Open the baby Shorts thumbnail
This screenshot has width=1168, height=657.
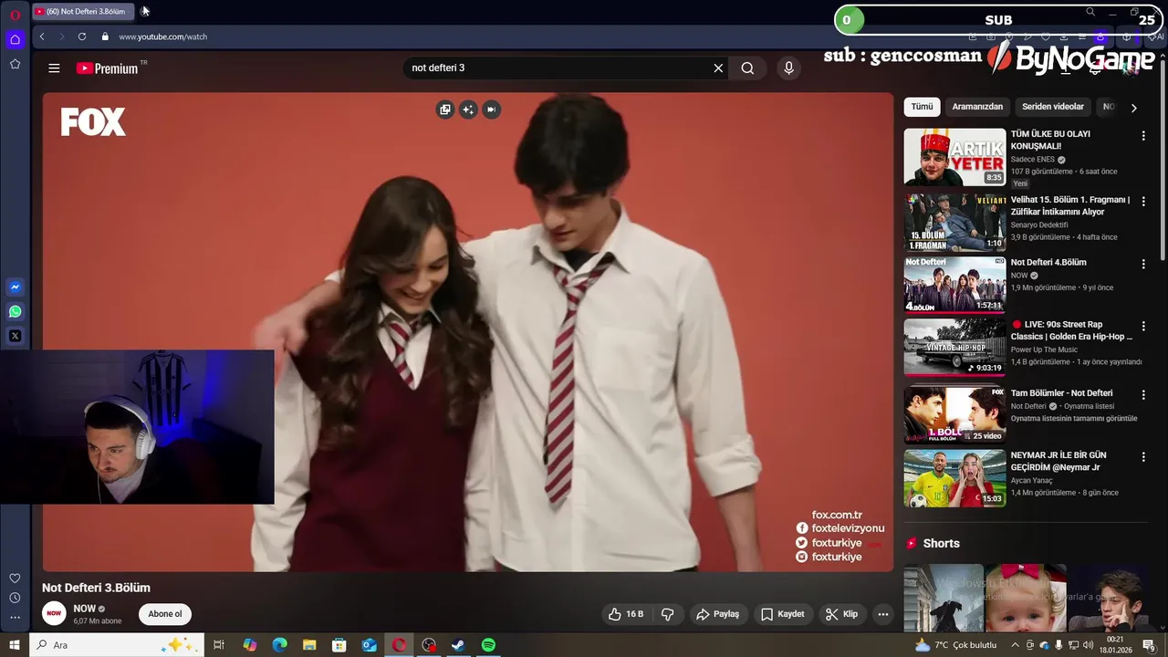click(x=1025, y=599)
